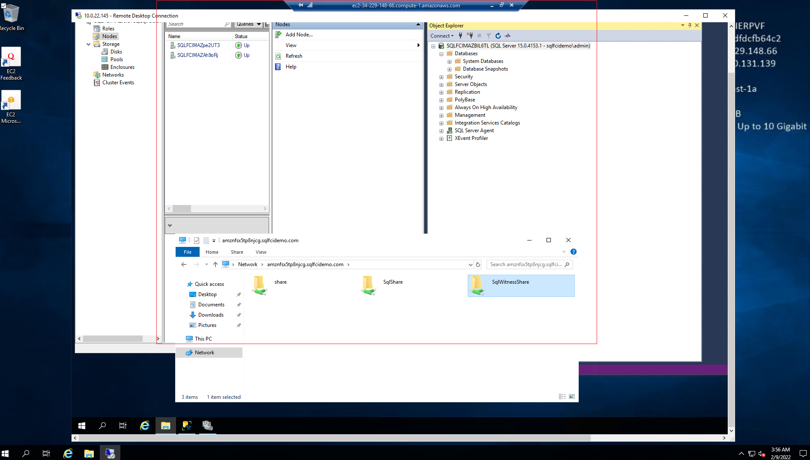Click the filter funnel icon in Object Explorer
Viewport: 810px width, 460px height.
coord(489,36)
